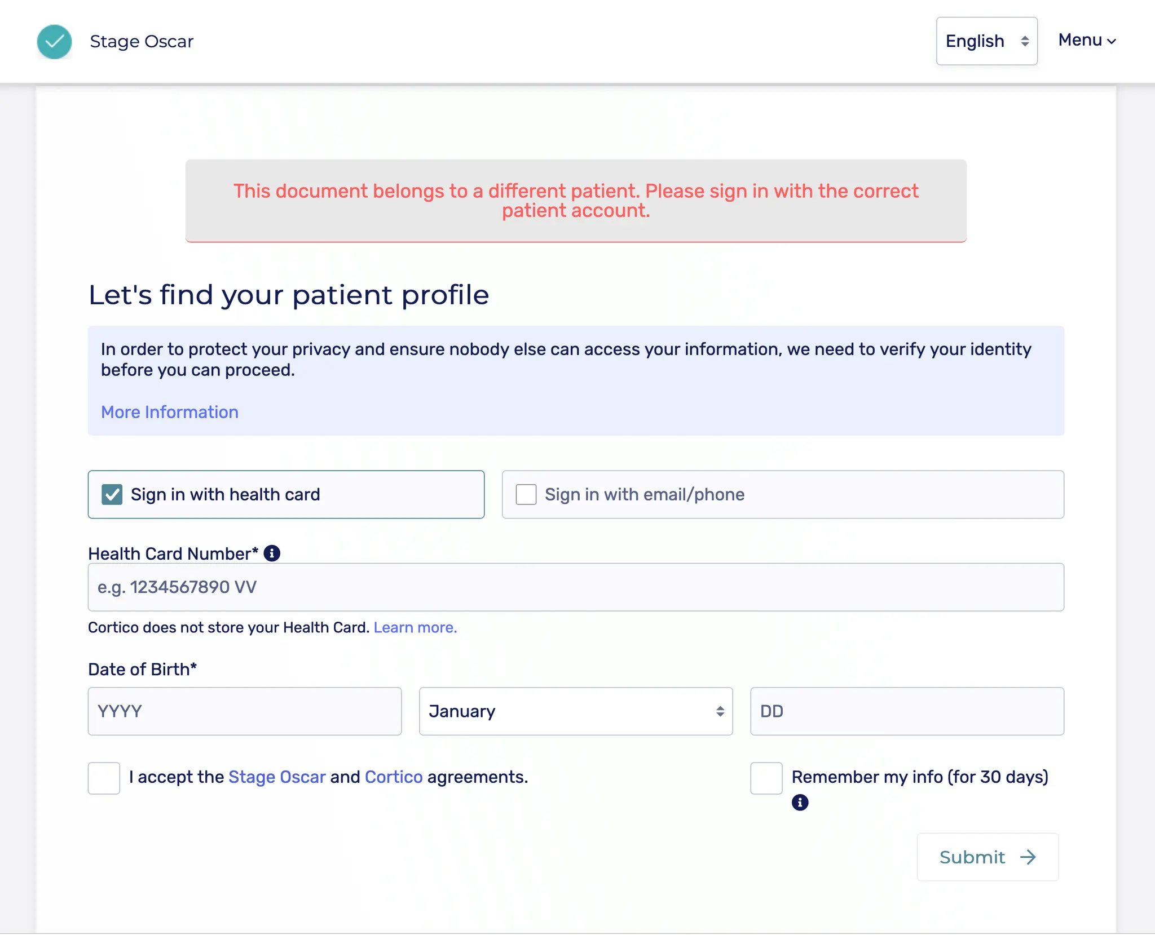Focus the Health Card Number field
This screenshot has width=1155, height=935.
coord(575,587)
